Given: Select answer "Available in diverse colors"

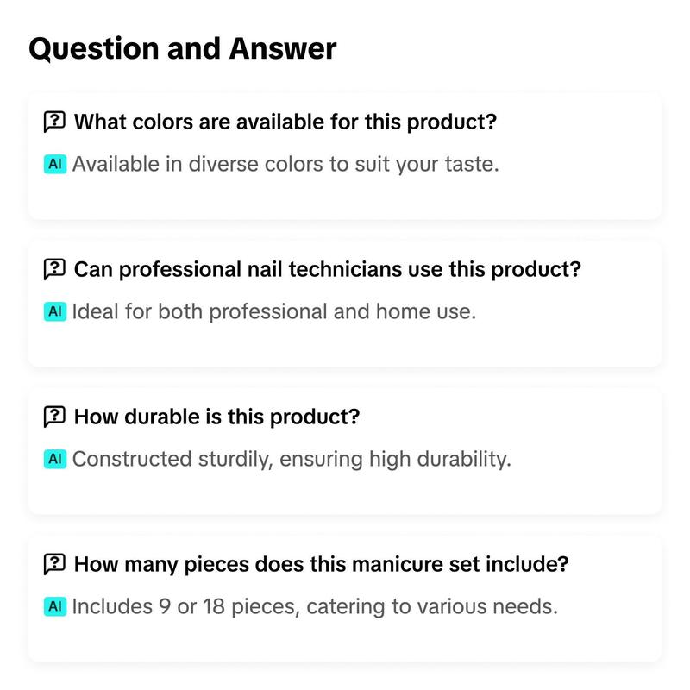Looking at the screenshot, I should pyautogui.click(x=285, y=165).
